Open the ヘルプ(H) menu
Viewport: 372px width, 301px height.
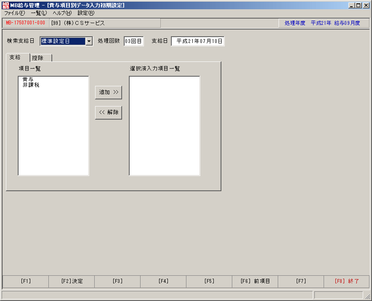(62, 13)
